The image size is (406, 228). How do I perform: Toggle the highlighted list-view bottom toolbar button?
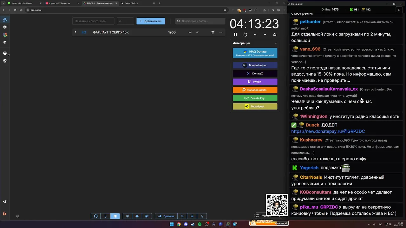(115, 216)
